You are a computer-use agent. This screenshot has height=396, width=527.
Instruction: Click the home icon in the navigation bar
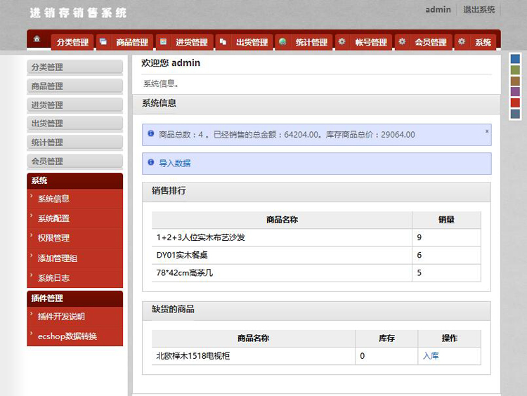(x=37, y=39)
